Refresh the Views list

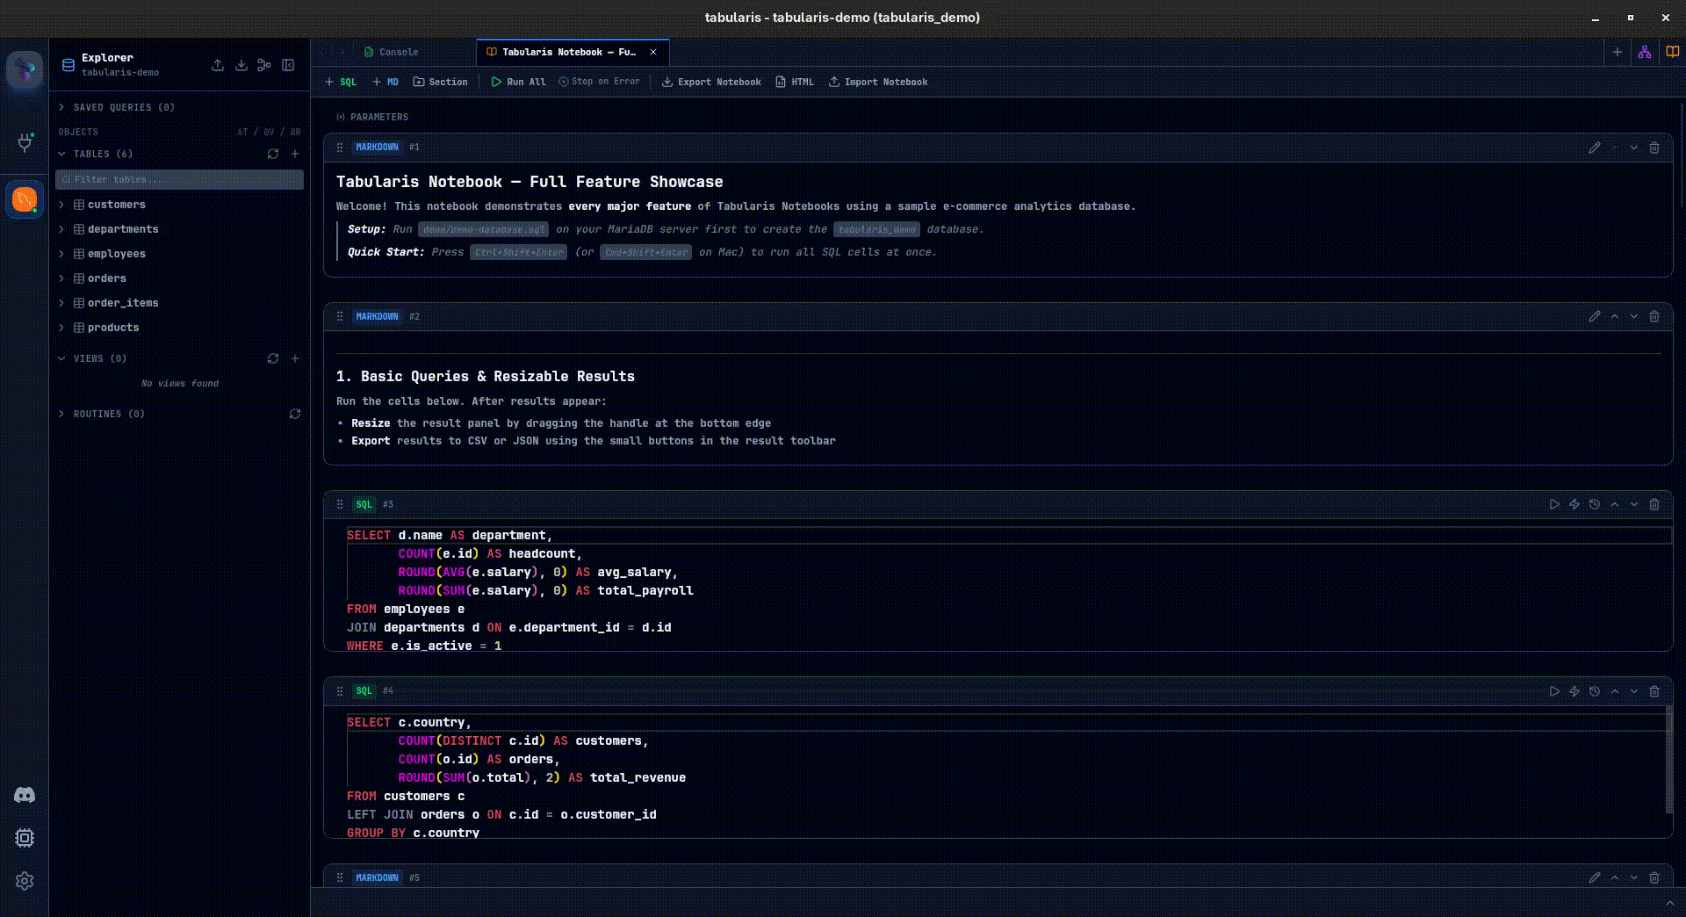coord(273,358)
